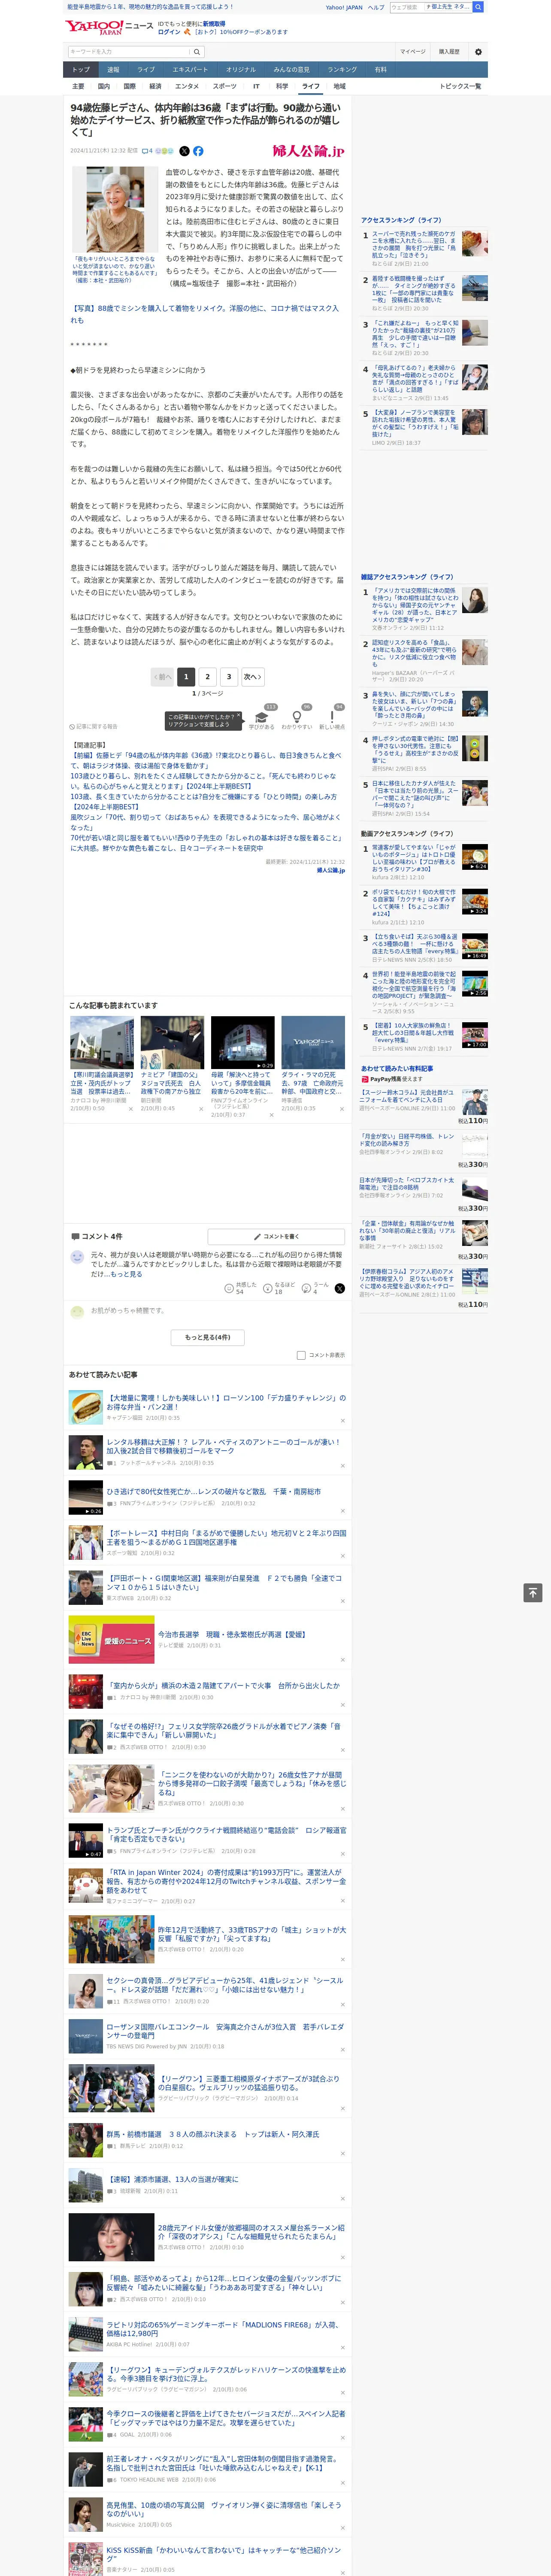The width and height of the screenshot is (551, 2576).
Task: Open access ranking item 1 thumbnail
Action: (x=474, y=243)
